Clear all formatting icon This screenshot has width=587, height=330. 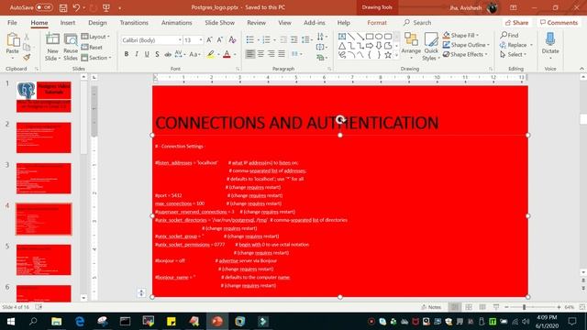[232, 39]
